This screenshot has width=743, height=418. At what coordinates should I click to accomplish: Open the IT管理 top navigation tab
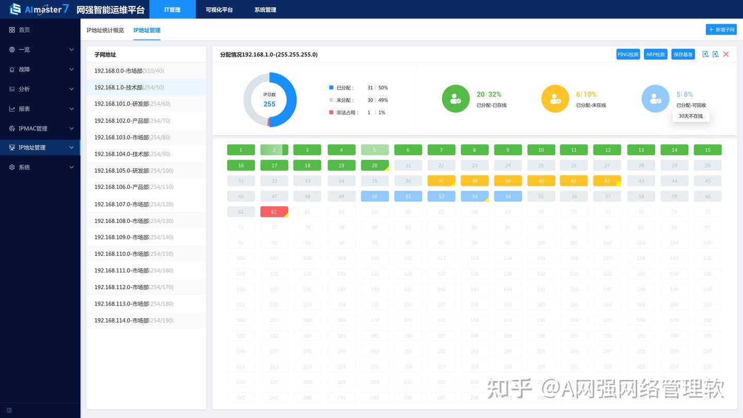(172, 9)
